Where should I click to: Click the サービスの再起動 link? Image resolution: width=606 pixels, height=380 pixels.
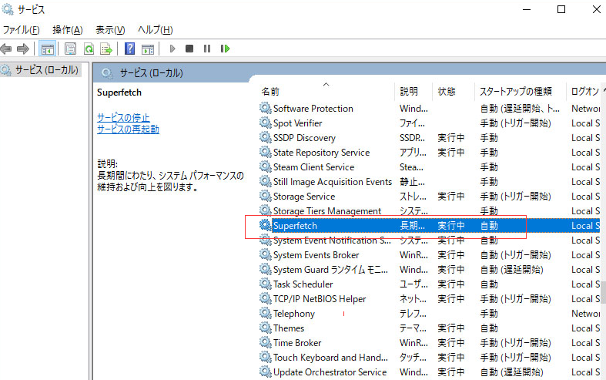[128, 129]
